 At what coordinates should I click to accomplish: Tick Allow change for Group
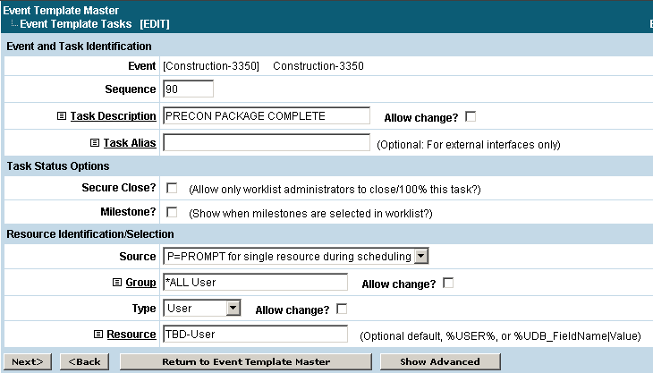(448, 284)
